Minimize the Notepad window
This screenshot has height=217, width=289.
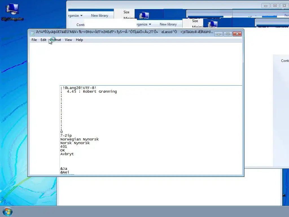pyautogui.click(x=219, y=34)
